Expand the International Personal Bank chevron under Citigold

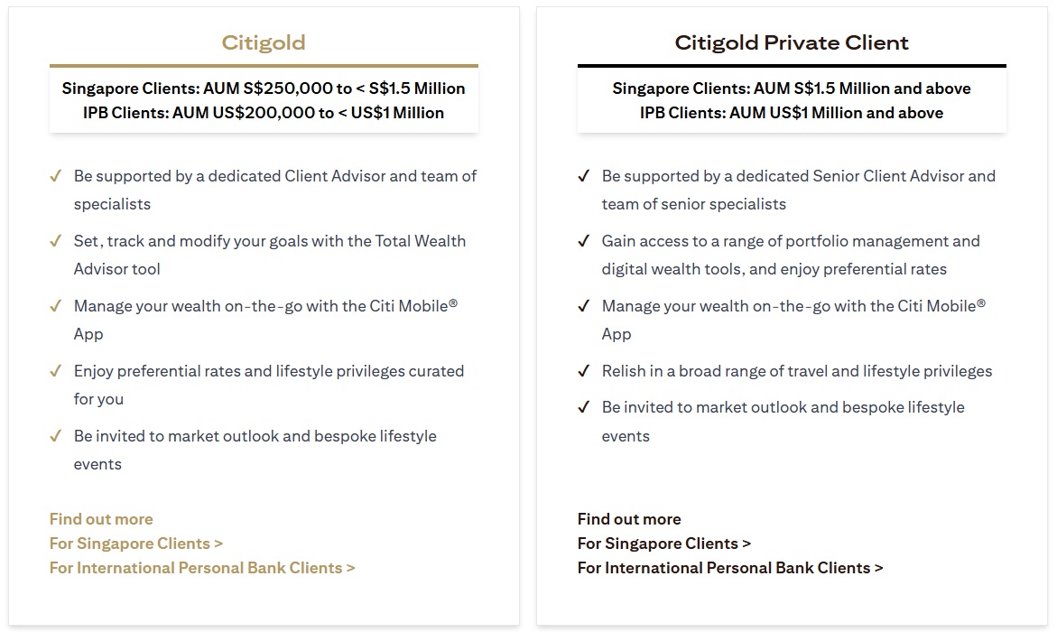coord(349,568)
